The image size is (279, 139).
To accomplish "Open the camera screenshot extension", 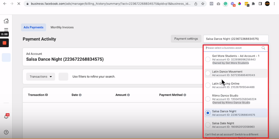I will click(218, 4).
